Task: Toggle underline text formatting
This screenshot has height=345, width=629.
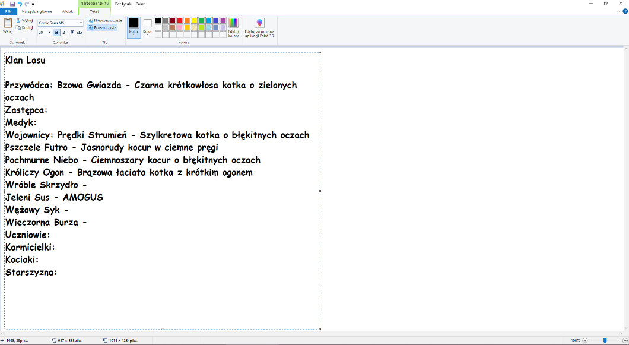Action: coord(72,32)
